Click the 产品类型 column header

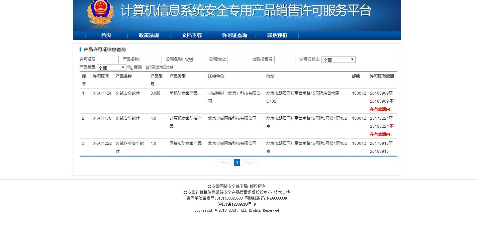tap(178, 76)
